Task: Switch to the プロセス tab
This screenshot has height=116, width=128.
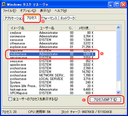Action: [32, 18]
